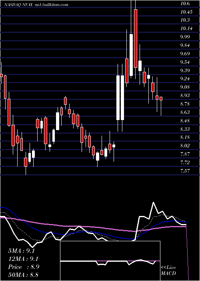Click the 10.45 price axis label

[186, 12]
